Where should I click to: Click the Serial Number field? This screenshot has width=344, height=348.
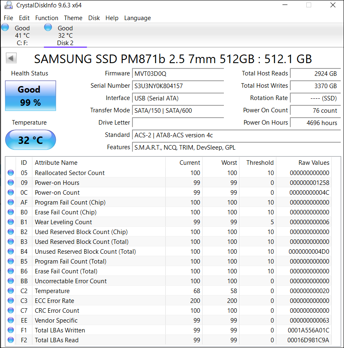click(x=178, y=86)
